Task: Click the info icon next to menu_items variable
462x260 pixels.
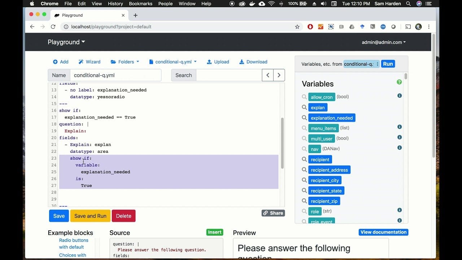Action: point(399,127)
